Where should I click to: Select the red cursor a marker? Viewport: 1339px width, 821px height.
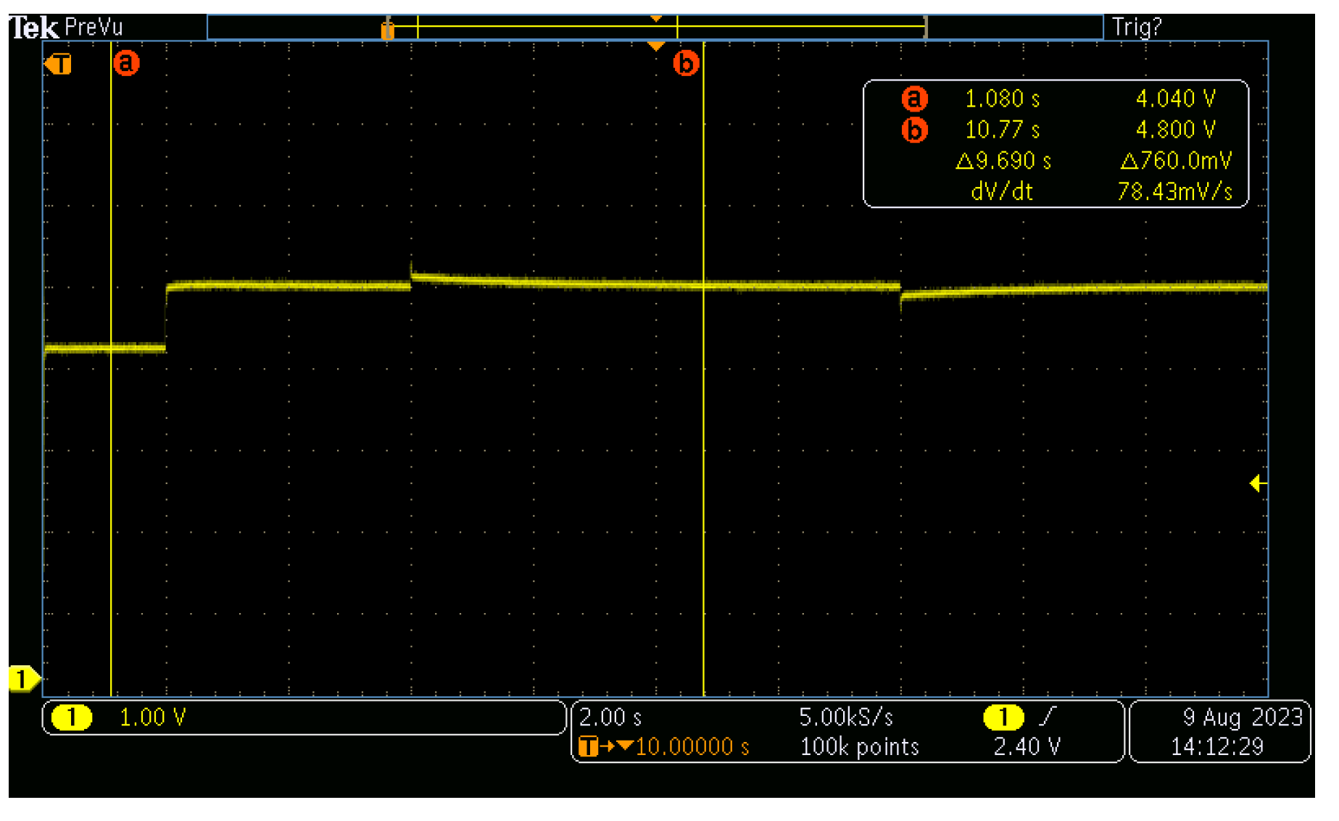pos(126,63)
